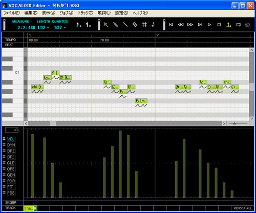Click the end marker icon

tap(88, 25)
